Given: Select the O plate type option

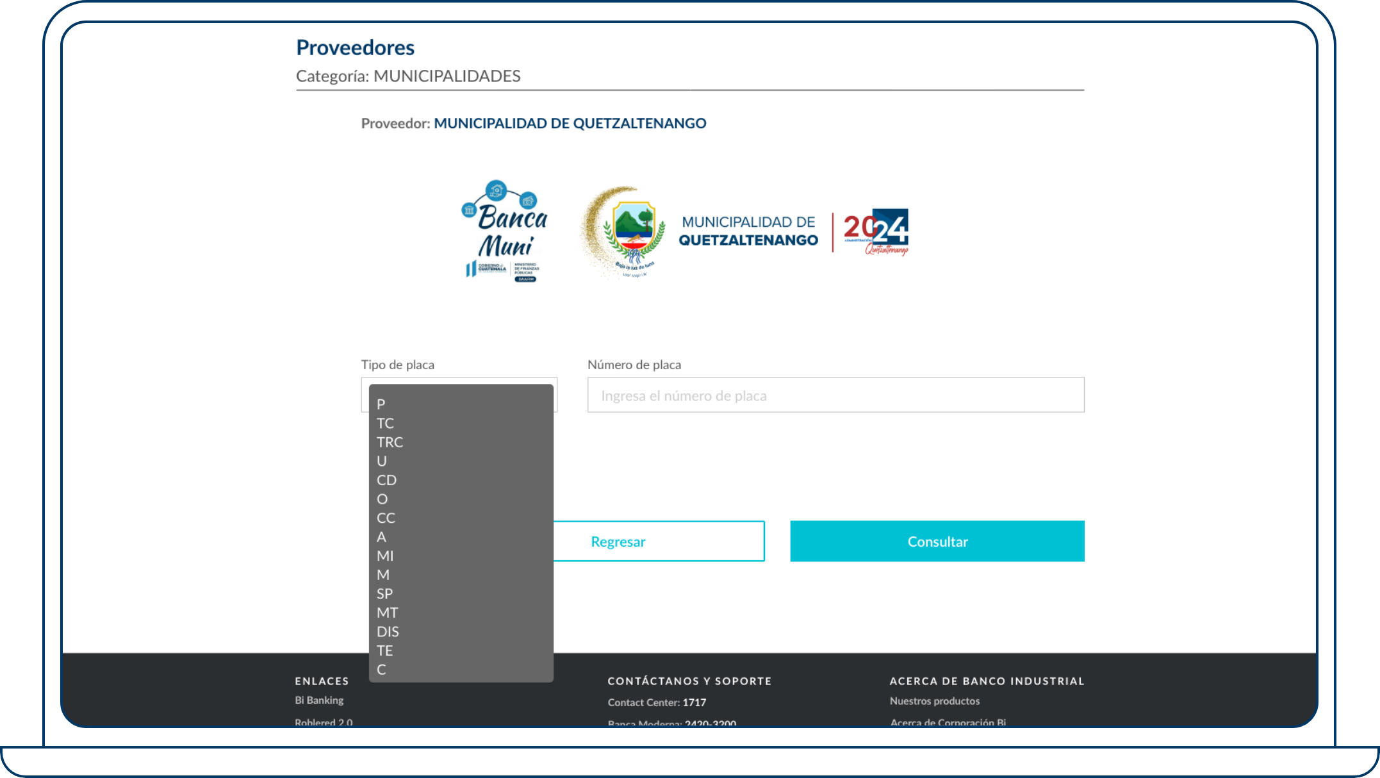Looking at the screenshot, I should (x=461, y=499).
